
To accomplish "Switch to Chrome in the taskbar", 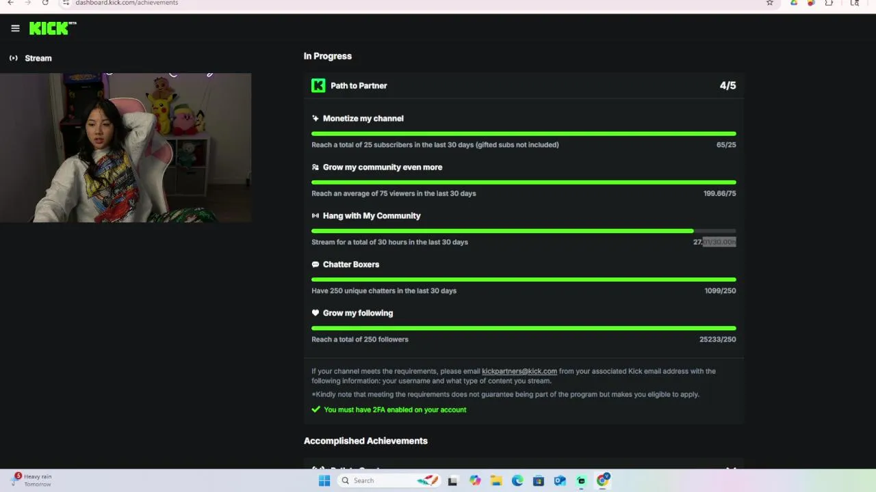I will (x=603, y=480).
